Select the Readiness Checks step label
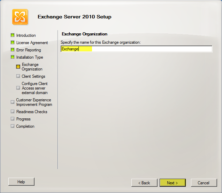Screen dimensions: 222x193 (x=32, y=112)
